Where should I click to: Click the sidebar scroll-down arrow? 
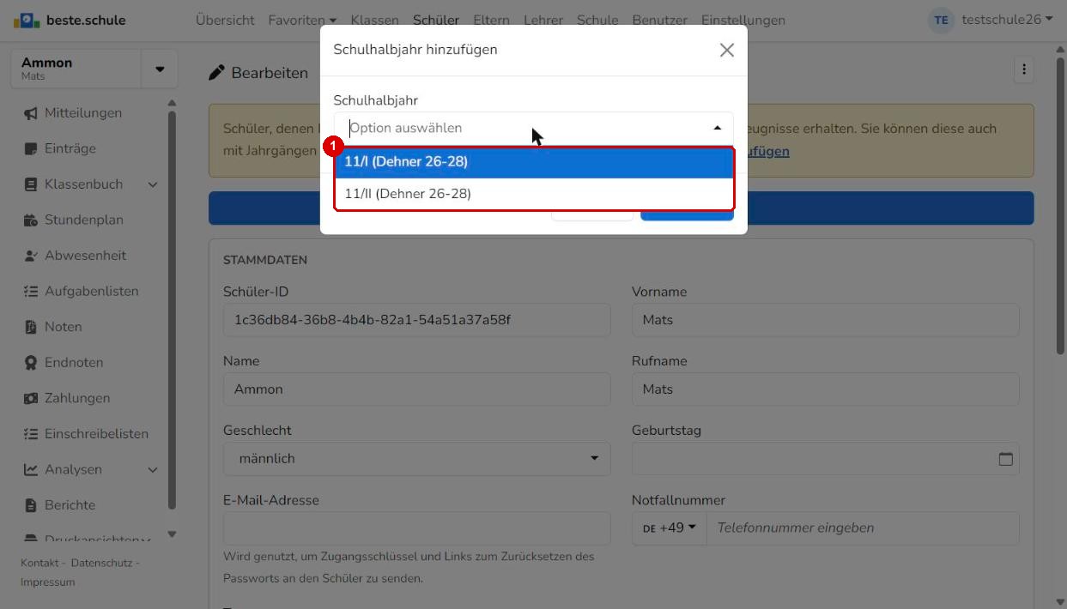pos(172,534)
